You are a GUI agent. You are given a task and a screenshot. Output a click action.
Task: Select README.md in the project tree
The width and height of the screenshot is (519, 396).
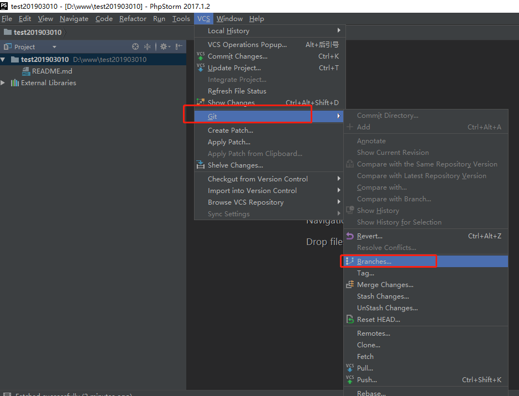[x=52, y=71]
